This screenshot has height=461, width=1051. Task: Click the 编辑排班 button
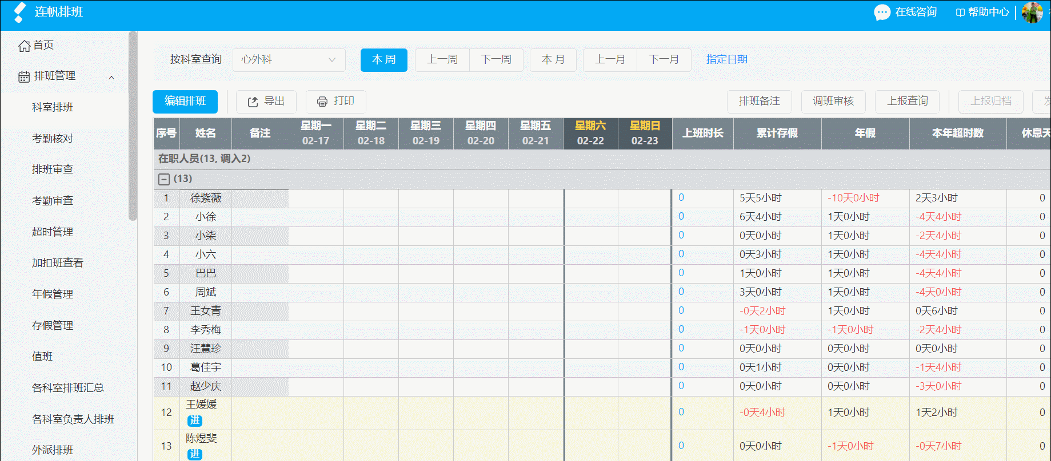tap(185, 102)
